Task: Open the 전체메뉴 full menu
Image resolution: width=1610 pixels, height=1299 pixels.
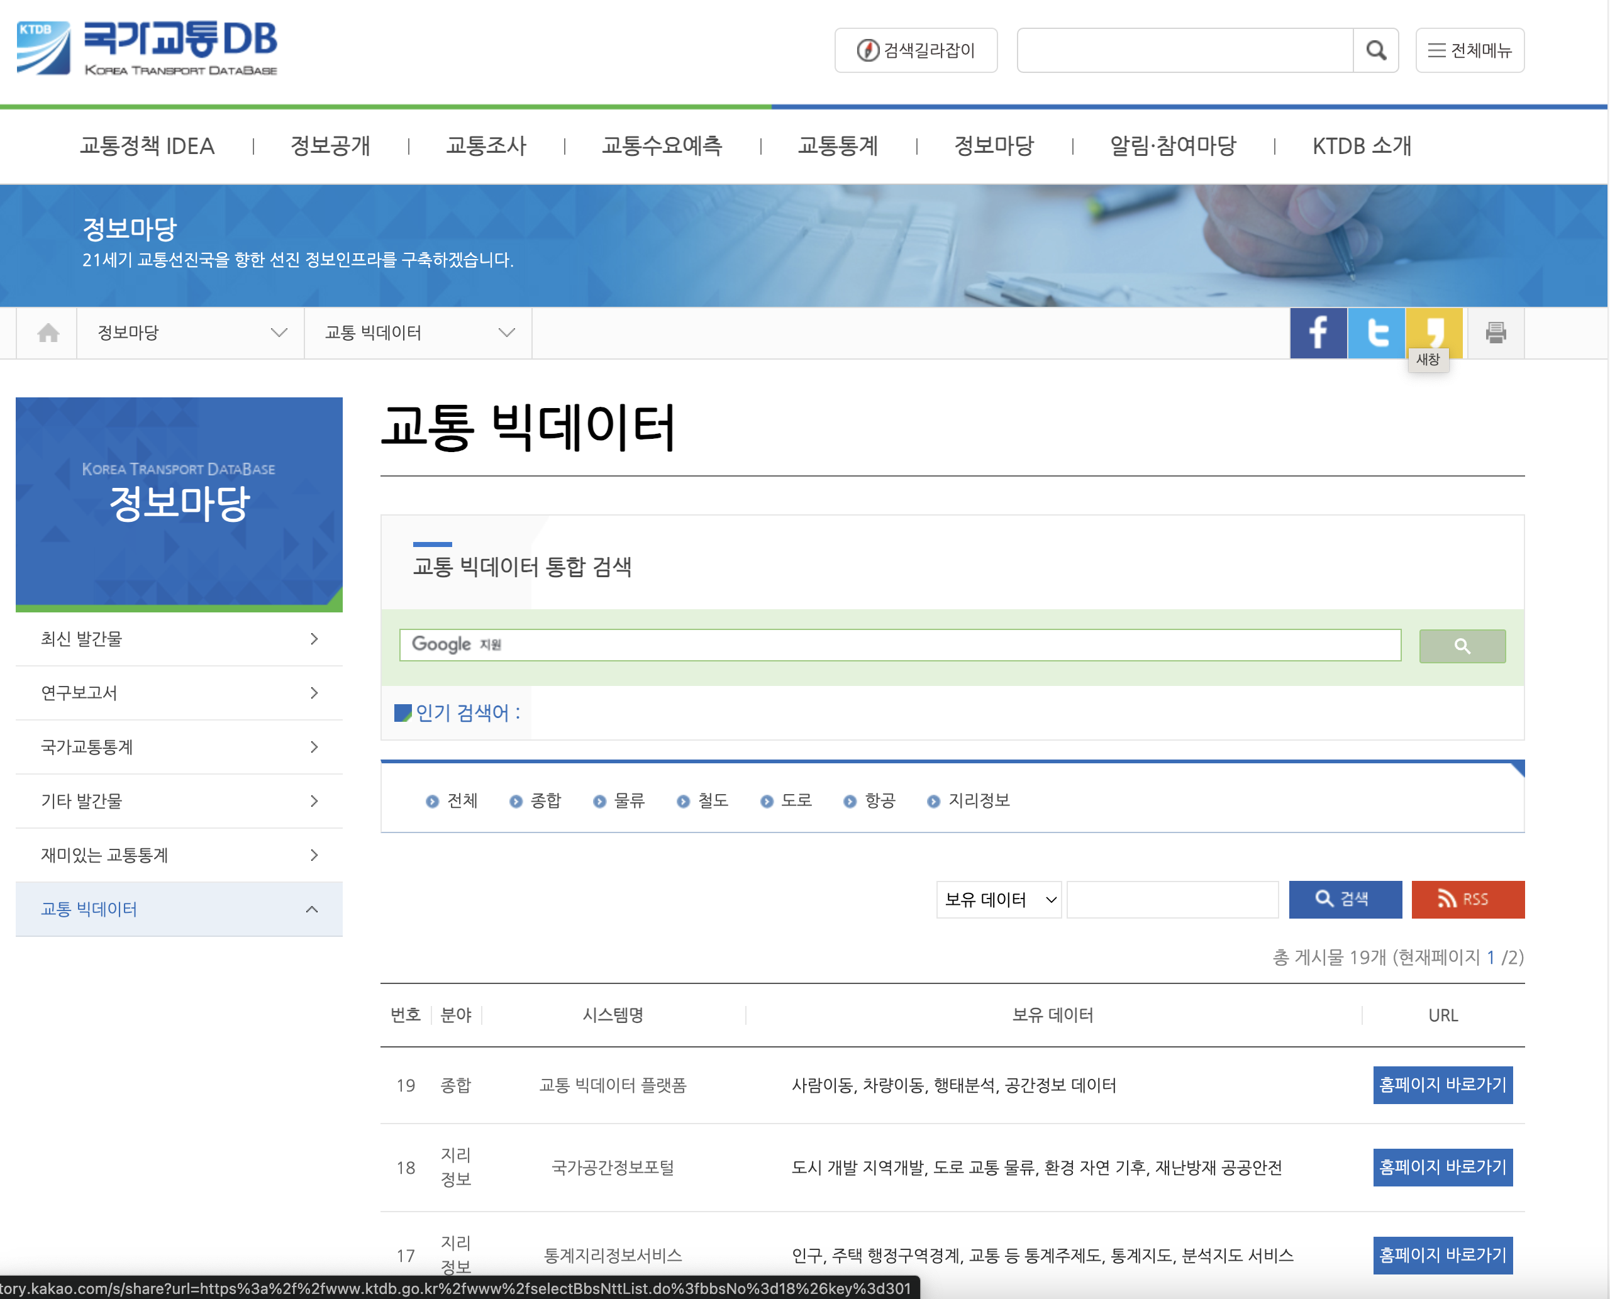Action: coord(1469,50)
